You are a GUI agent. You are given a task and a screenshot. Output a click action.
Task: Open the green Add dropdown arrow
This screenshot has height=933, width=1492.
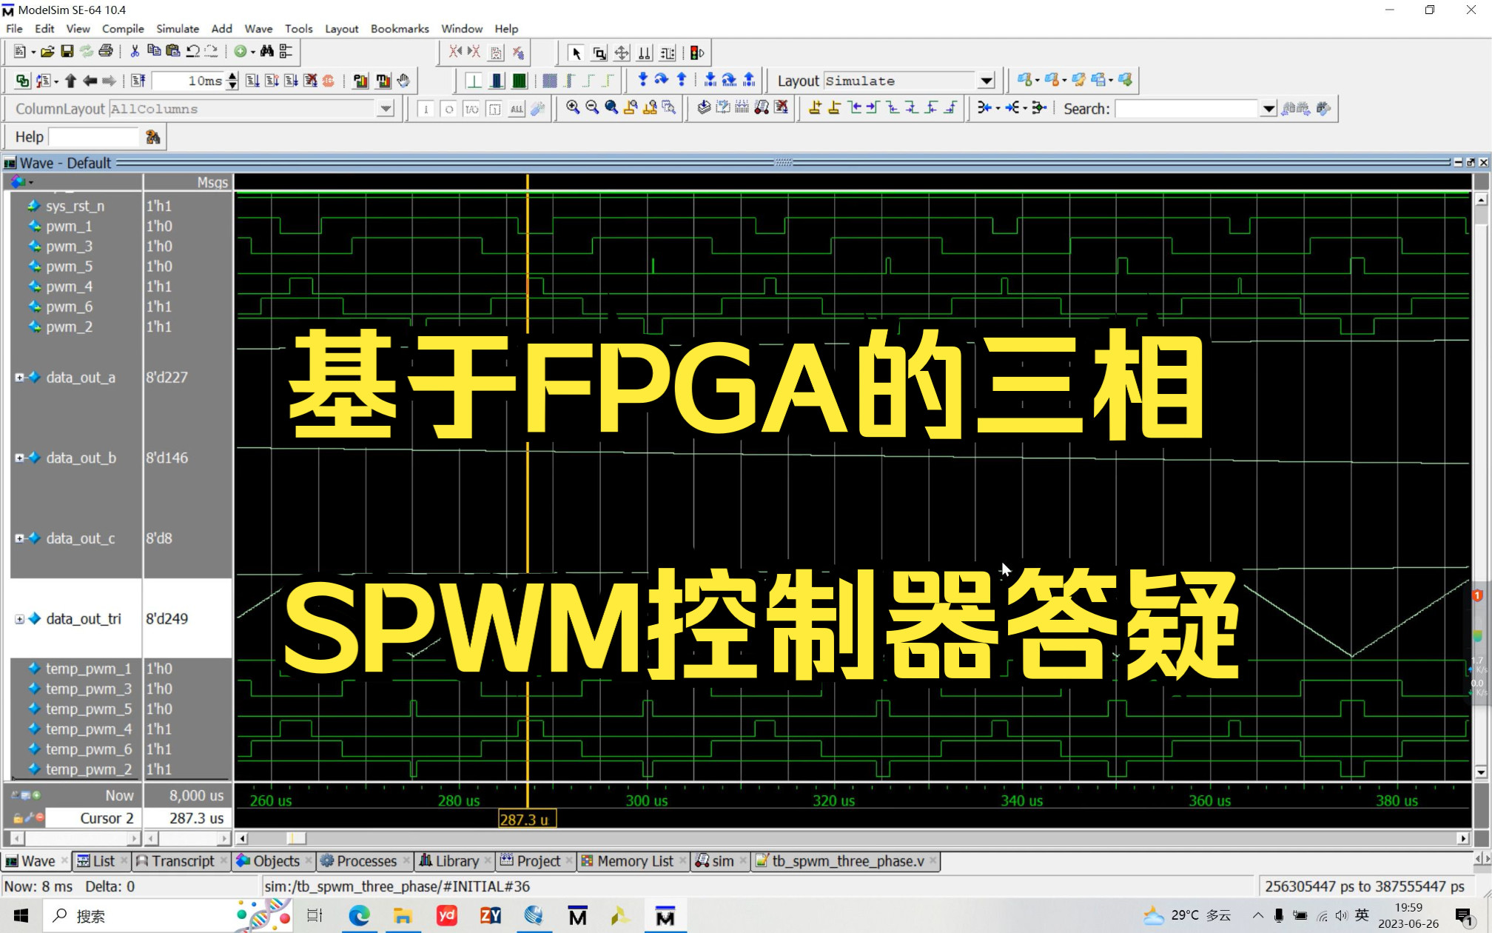(x=252, y=52)
